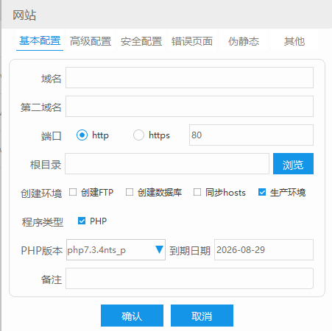Open the 其他 tab
Screen dimensions: 332x331
[294, 41]
